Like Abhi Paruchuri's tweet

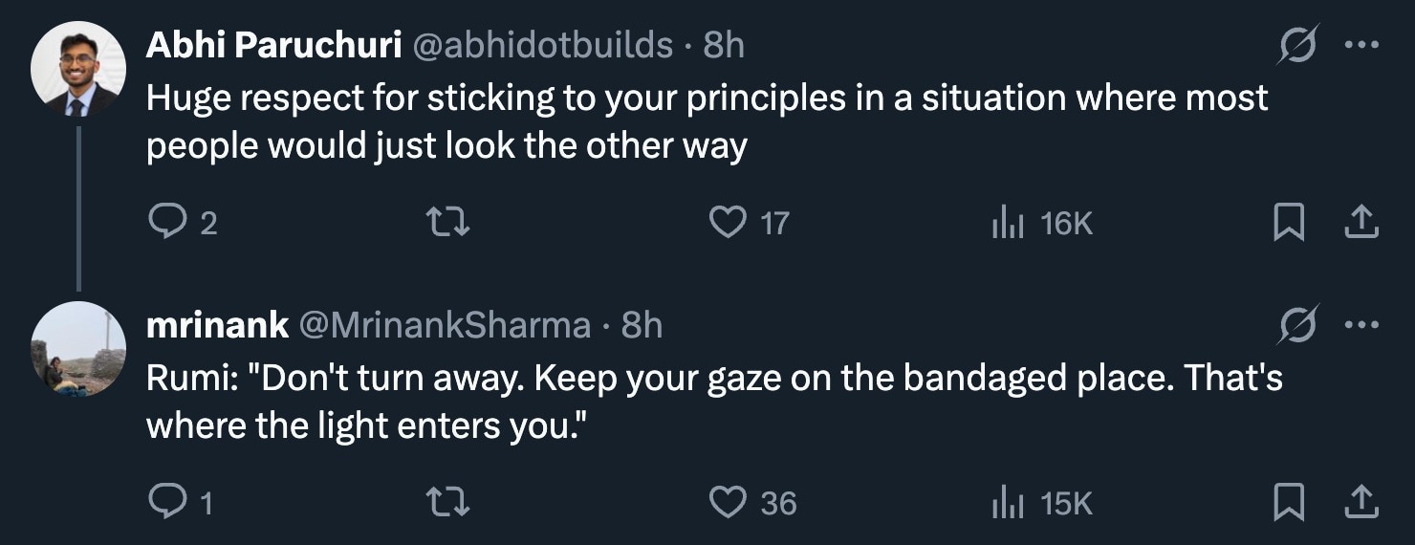coord(728,223)
